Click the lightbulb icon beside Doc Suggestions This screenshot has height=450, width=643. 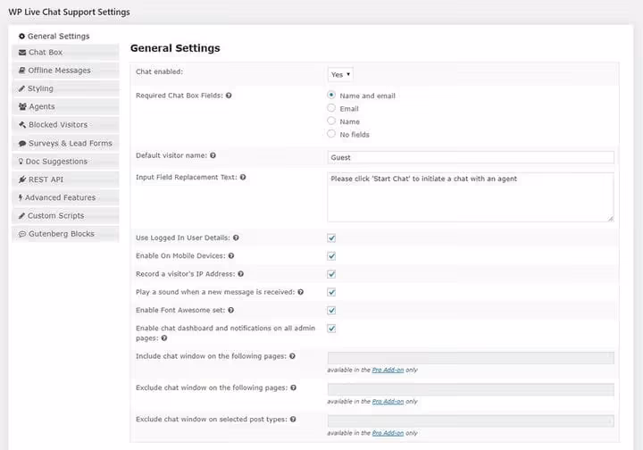click(x=21, y=162)
